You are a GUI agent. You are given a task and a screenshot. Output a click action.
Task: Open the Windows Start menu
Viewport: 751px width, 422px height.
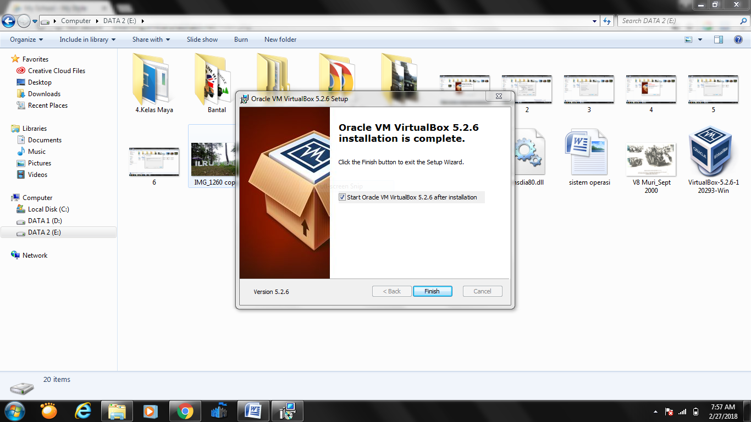point(14,411)
